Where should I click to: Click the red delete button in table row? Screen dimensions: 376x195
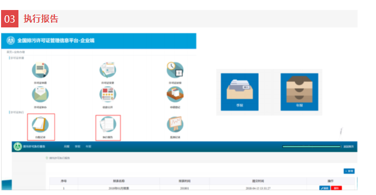pos(336,188)
